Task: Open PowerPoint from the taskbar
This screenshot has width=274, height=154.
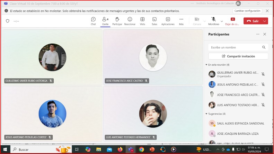Action: click(x=152, y=150)
